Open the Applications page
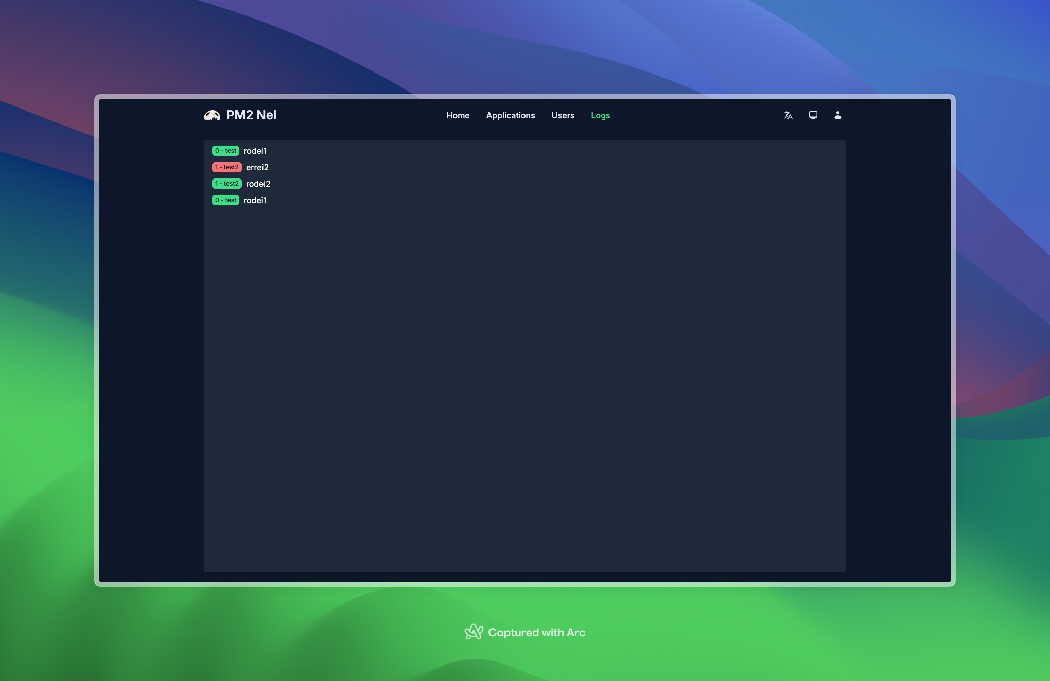This screenshot has width=1050, height=681. [510, 115]
